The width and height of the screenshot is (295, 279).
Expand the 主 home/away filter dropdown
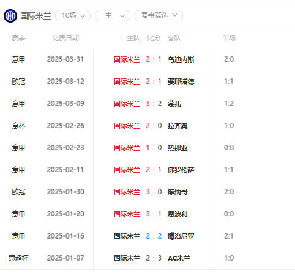click(x=113, y=15)
